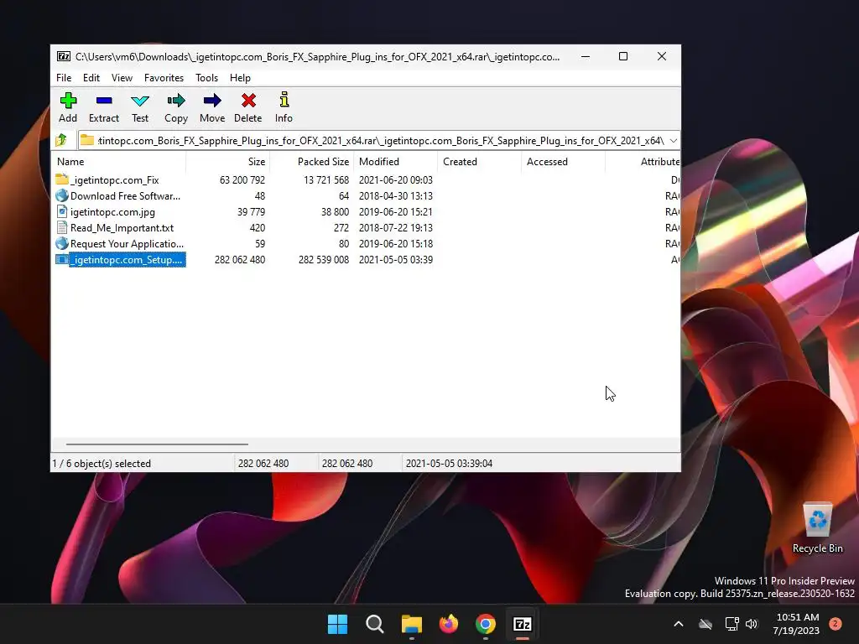Click the Add toolbar icon
The height and width of the screenshot is (644, 859).
click(68, 101)
